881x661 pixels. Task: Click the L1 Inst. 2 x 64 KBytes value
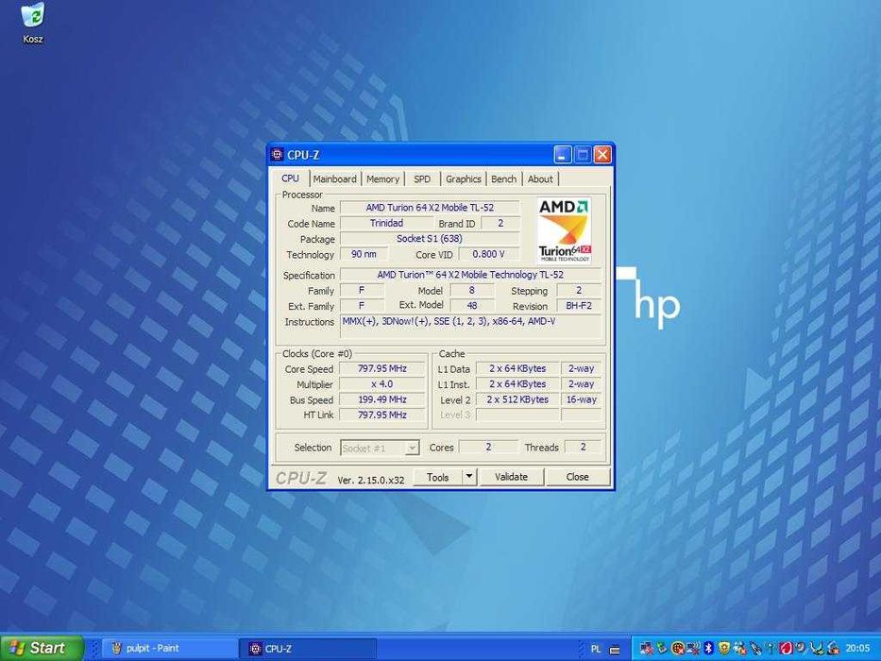pyautogui.click(x=517, y=384)
